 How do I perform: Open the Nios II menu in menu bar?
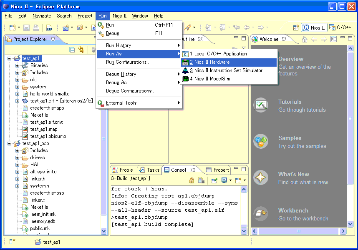(119, 16)
